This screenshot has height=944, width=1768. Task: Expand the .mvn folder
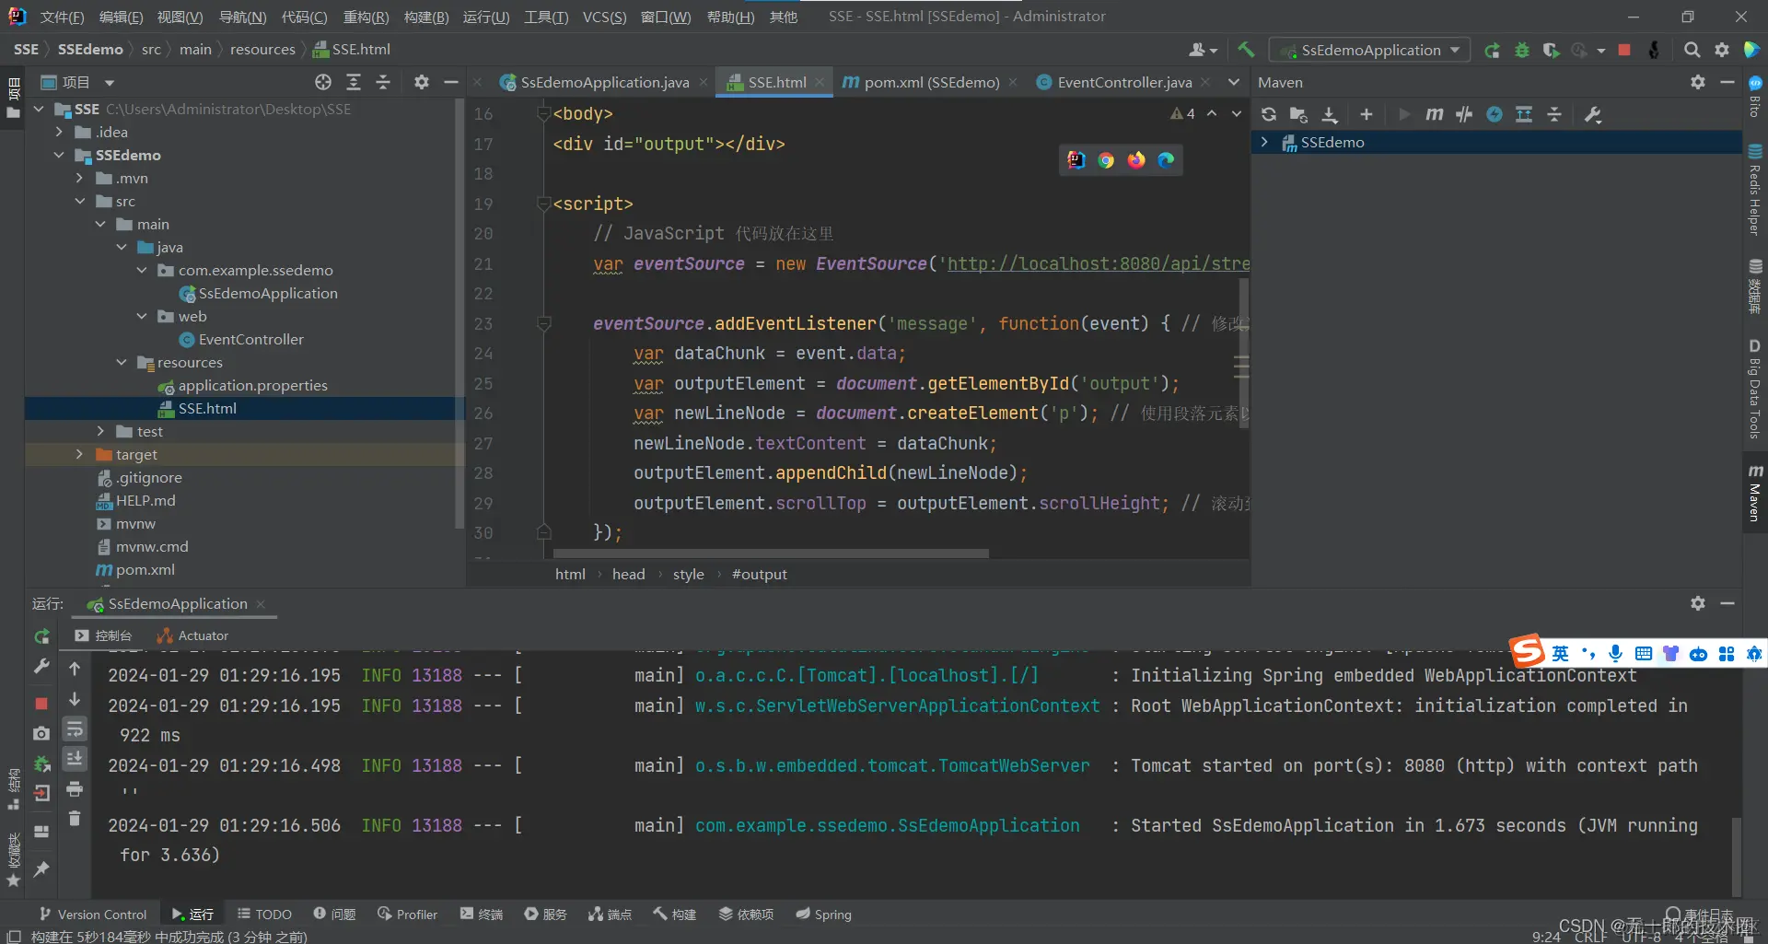pos(80,178)
